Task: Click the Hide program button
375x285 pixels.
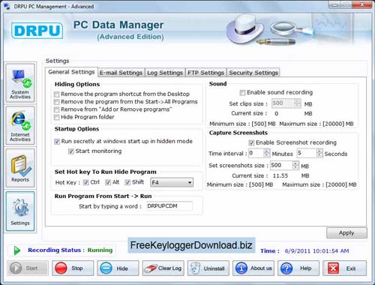Action: 118,268
